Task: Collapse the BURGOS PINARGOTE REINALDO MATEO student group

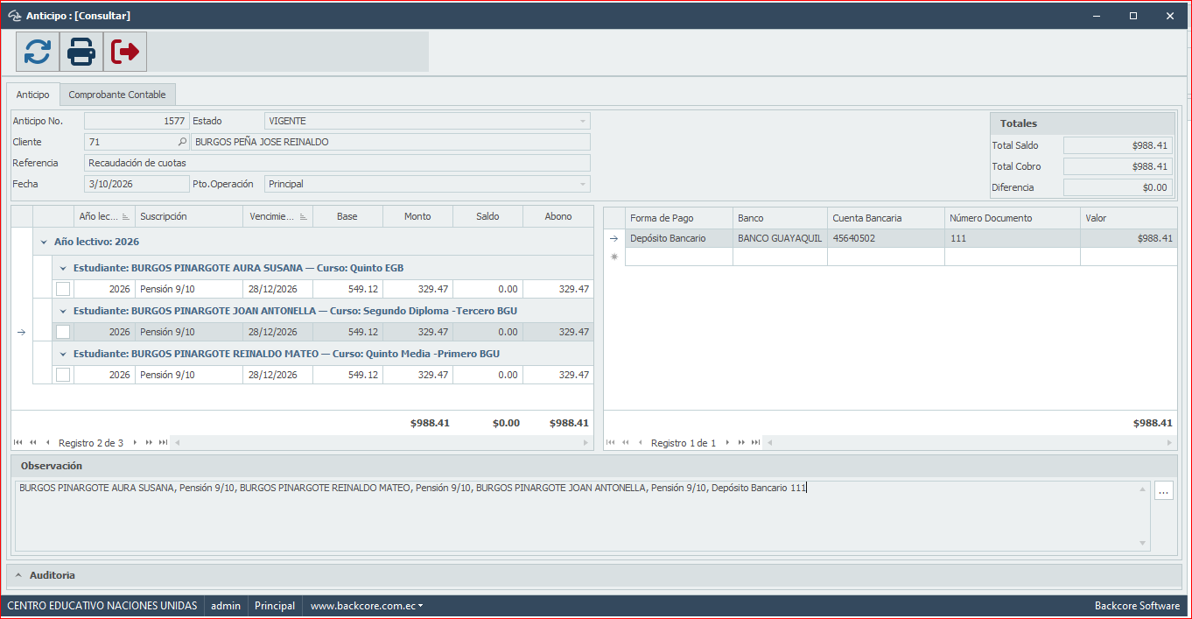Action: click(63, 354)
